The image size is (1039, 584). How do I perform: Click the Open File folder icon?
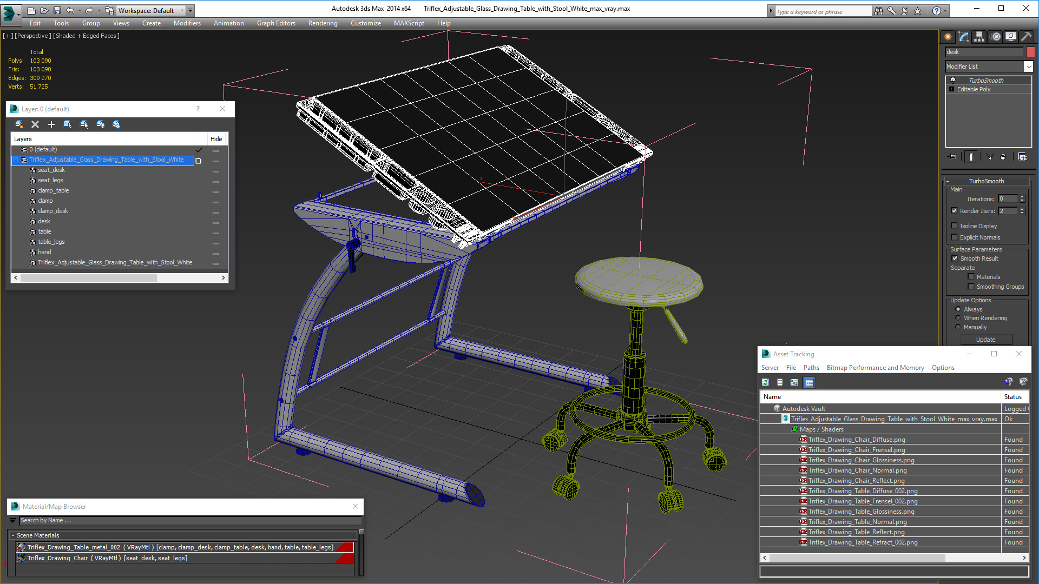point(44,10)
